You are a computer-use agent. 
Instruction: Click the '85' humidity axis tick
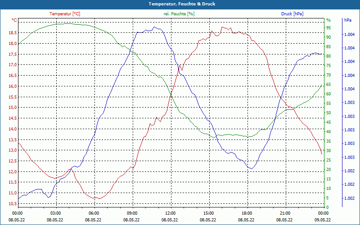point(328,47)
